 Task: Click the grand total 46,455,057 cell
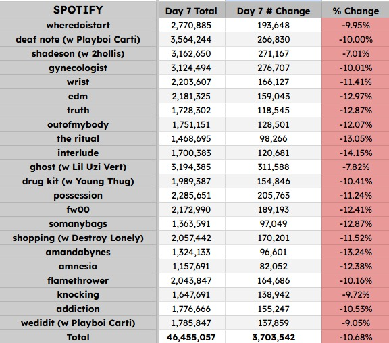click(x=191, y=337)
